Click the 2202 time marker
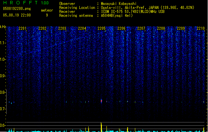 pyautogui.click(x=42, y=28)
